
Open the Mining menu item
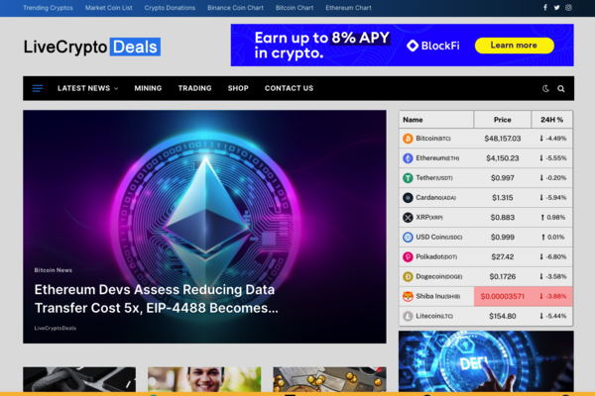click(148, 88)
